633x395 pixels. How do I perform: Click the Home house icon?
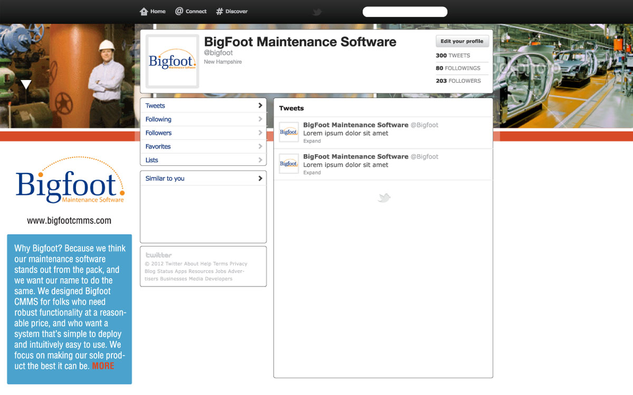pyautogui.click(x=143, y=11)
